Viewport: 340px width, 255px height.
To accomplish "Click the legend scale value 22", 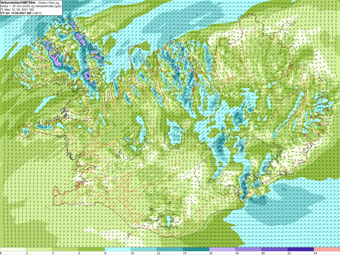I will tap(289, 253).
